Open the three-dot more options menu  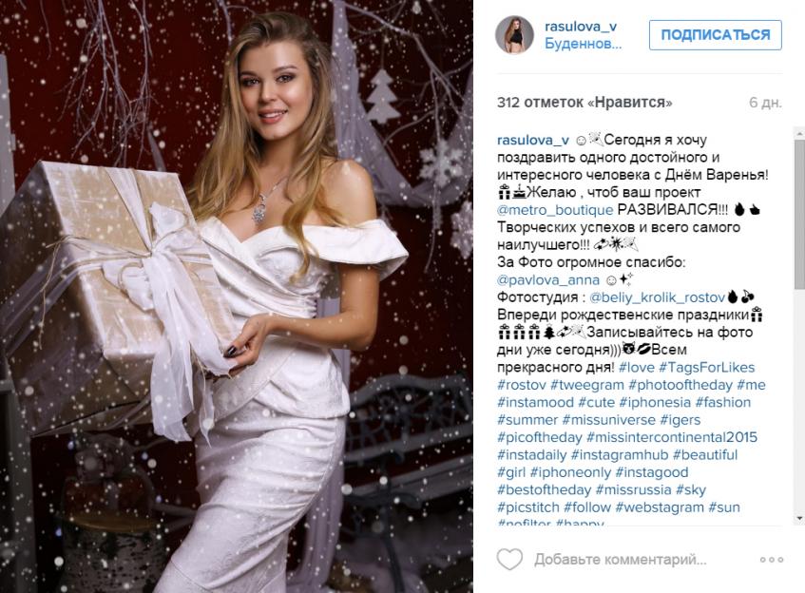772,560
